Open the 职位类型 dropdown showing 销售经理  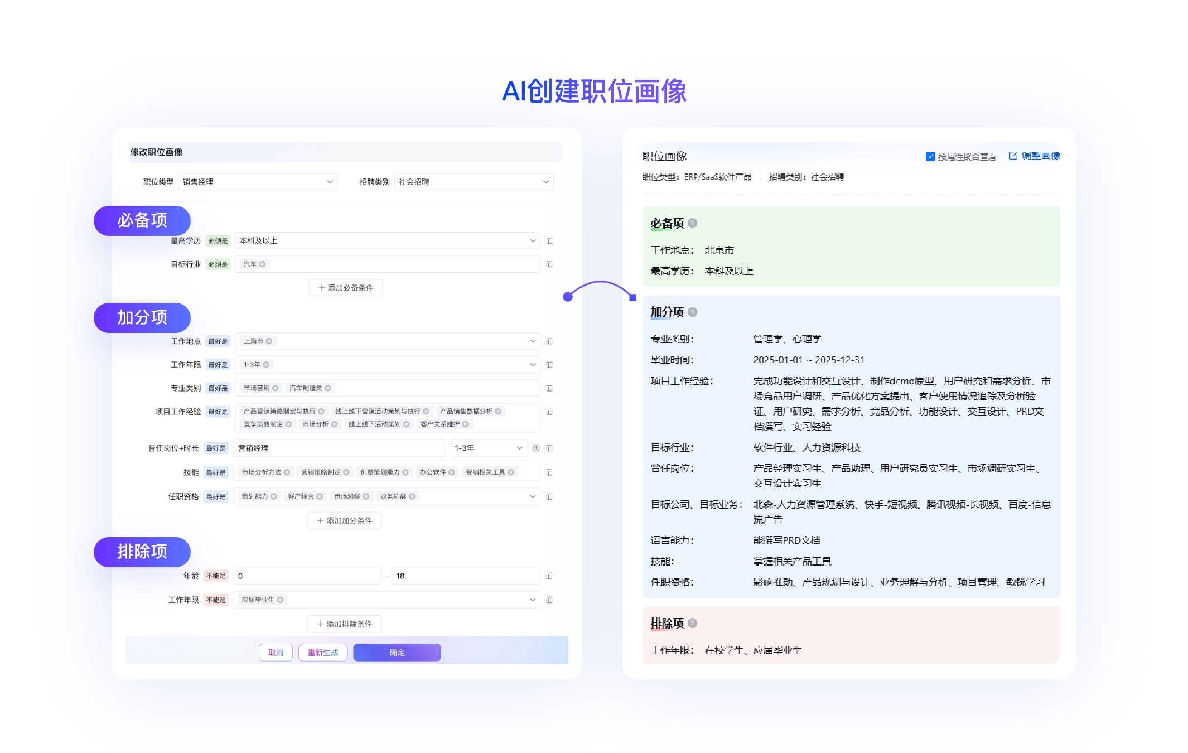(x=258, y=182)
